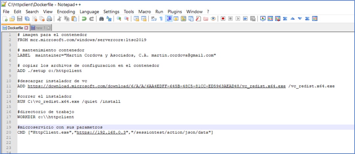
Task: Open the Plugins menu
Action: pyautogui.click(x=175, y=11)
